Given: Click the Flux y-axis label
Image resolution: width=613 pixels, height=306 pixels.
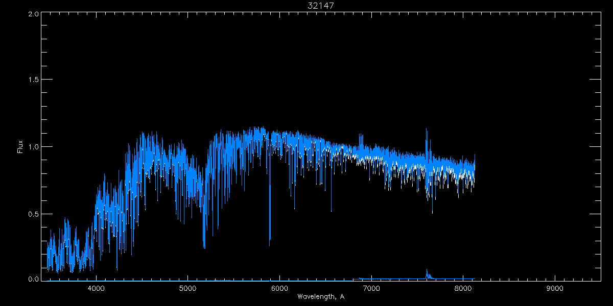Looking at the screenshot, I should [x=20, y=147].
